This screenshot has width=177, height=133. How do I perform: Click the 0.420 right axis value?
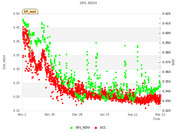[x=166, y=14]
